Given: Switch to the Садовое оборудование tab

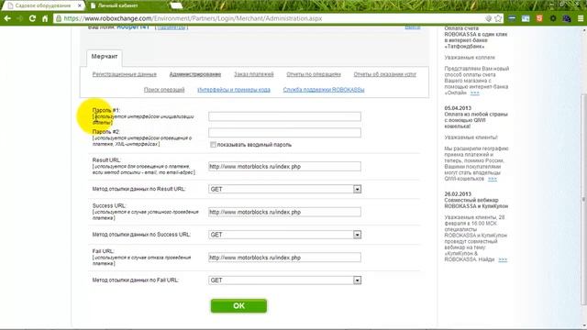Looking at the screenshot, I should pyautogui.click(x=43, y=5).
